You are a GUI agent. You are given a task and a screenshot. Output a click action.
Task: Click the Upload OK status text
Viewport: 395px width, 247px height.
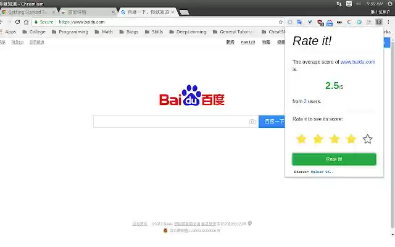coord(322,172)
